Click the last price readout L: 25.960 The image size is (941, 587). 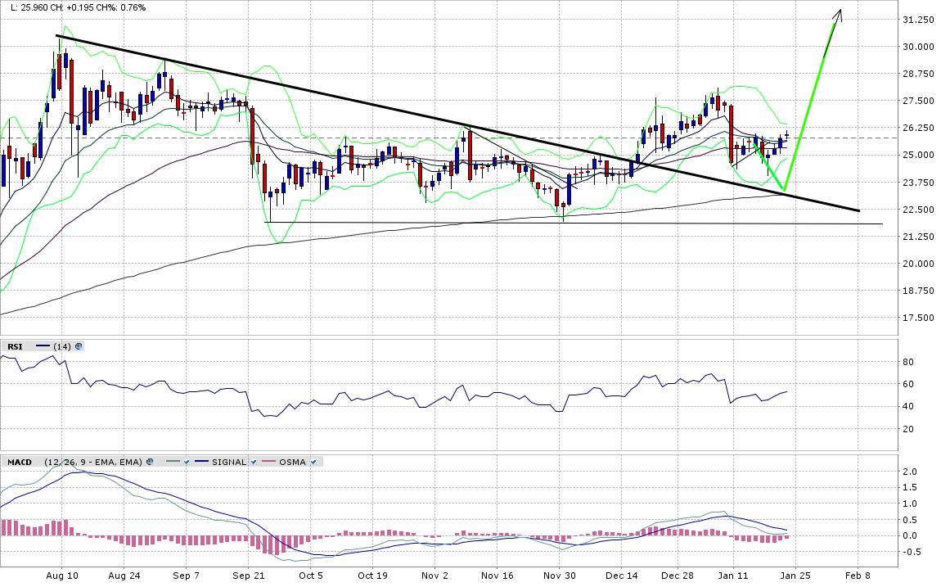pos(31,8)
